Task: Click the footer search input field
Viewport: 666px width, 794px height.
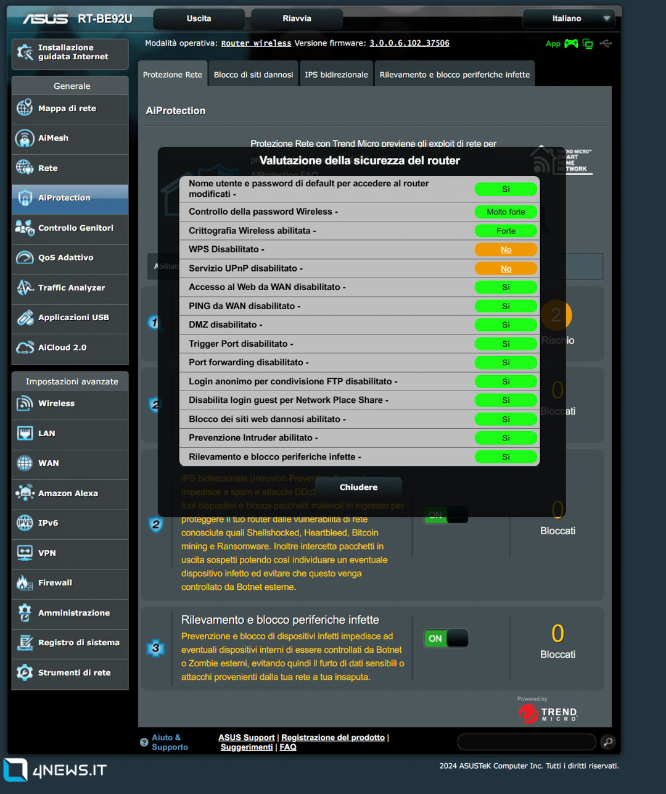Action: click(527, 742)
